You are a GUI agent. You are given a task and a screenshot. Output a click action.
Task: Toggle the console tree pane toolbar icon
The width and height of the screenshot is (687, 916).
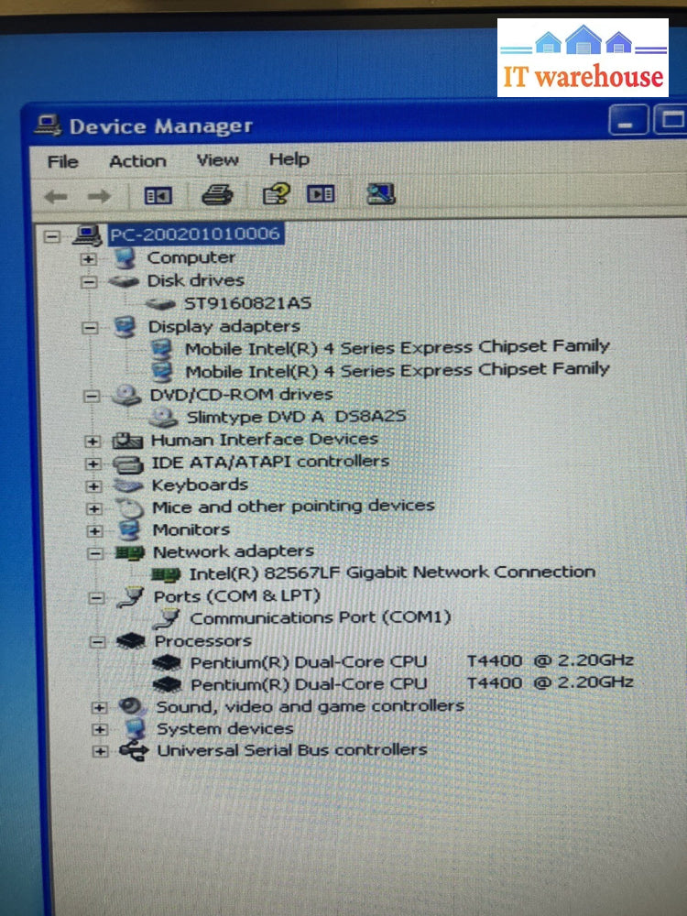158,195
